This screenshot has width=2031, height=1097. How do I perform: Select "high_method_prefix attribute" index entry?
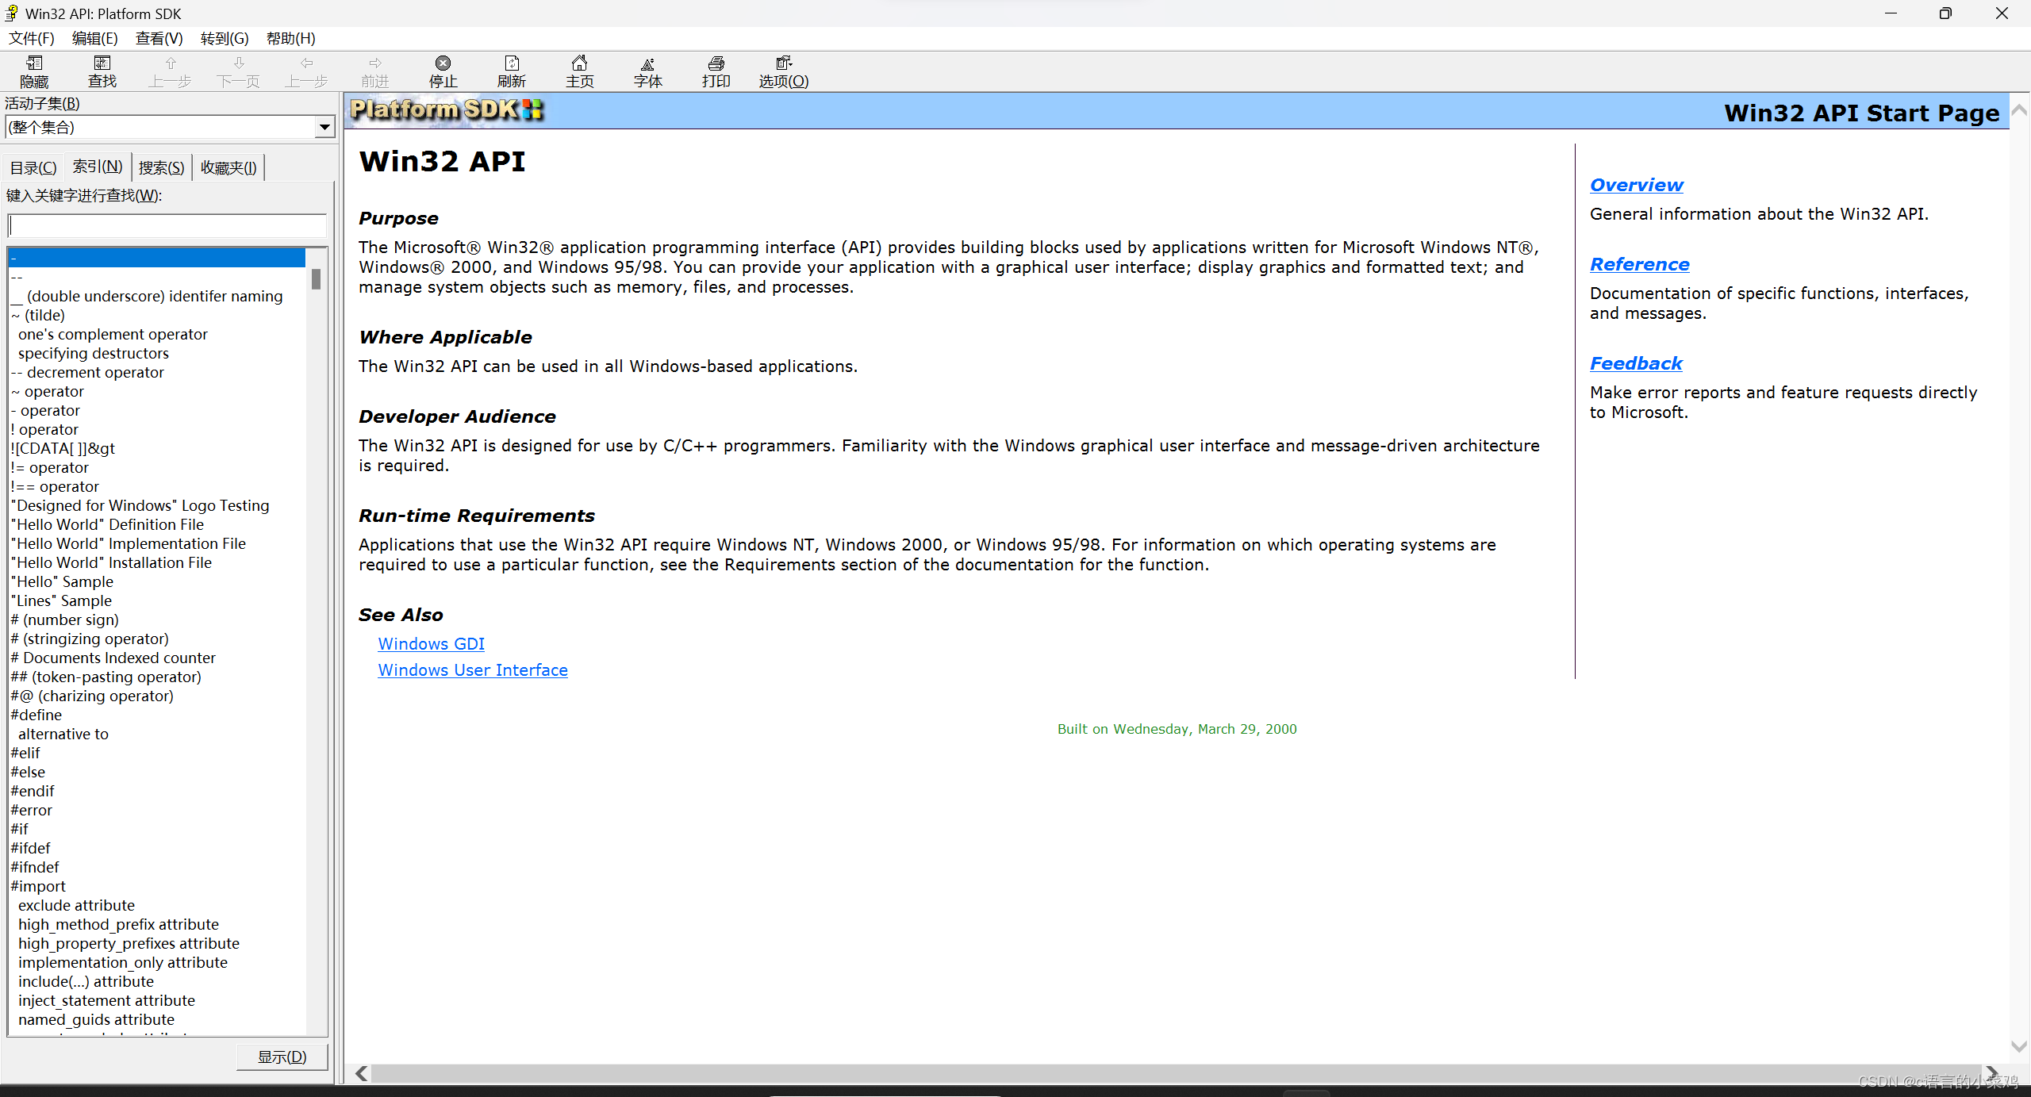(x=118, y=924)
